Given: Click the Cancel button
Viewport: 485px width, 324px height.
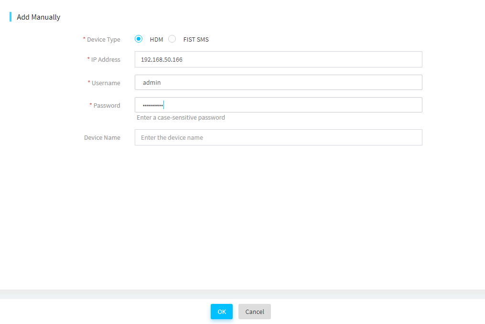Looking at the screenshot, I should (255, 312).
